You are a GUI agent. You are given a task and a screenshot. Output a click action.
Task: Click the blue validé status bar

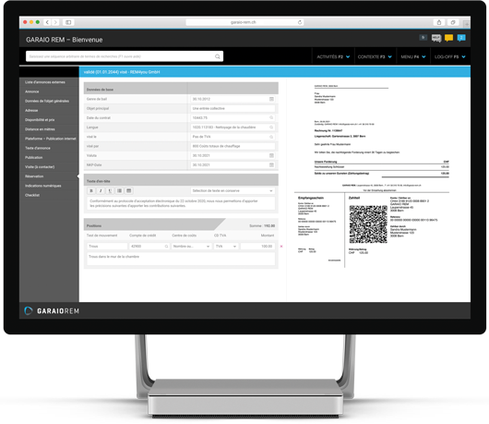pyautogui.click(x=275, y=72)
